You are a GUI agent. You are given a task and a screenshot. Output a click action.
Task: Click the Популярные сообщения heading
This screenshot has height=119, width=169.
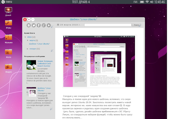pos(35,56)
